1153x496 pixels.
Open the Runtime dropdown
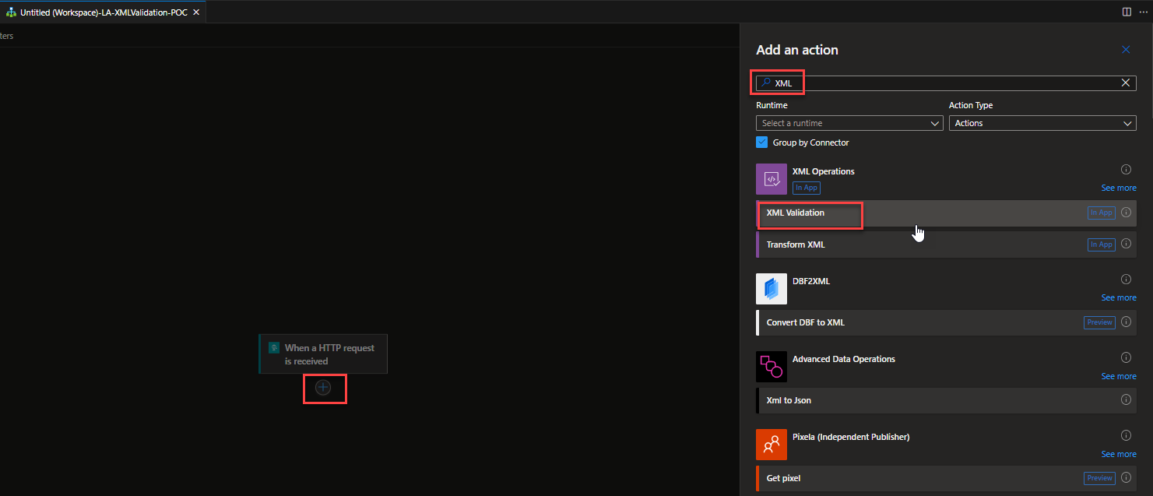point(849,123)
